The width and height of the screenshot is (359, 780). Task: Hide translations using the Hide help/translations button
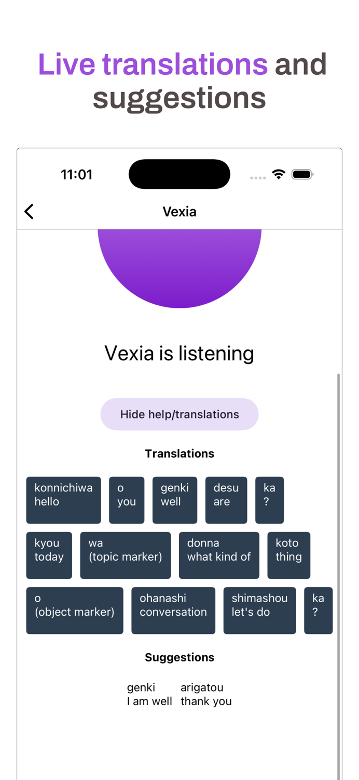(x=179, y=414)
